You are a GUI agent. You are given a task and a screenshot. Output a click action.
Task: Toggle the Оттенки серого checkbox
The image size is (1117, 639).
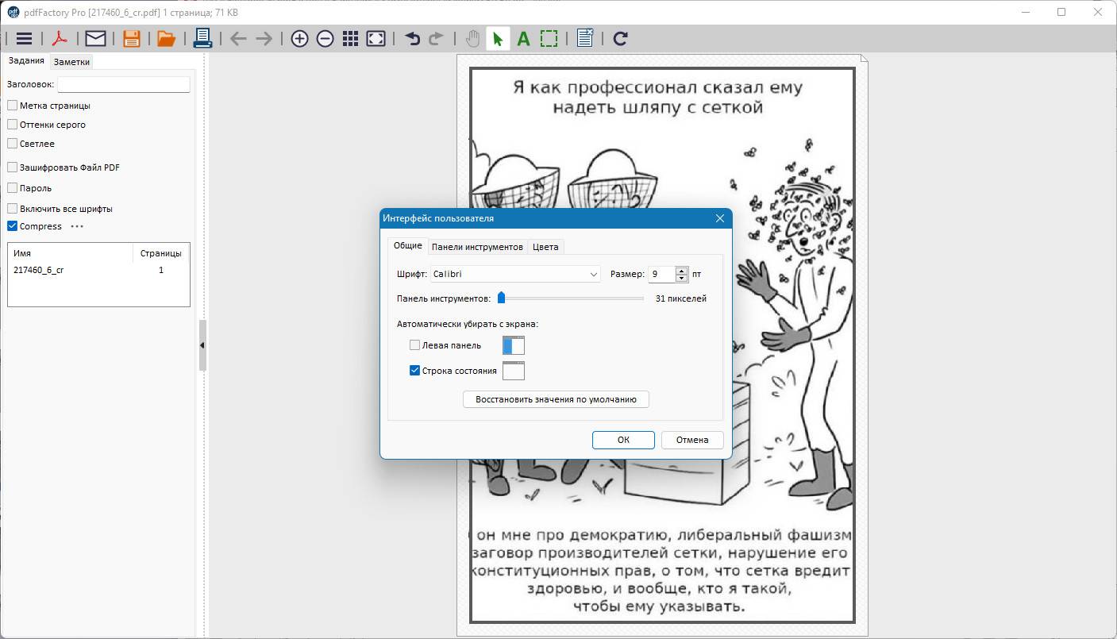13,125
